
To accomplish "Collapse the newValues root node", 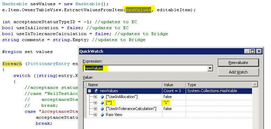I will (90, 91).
